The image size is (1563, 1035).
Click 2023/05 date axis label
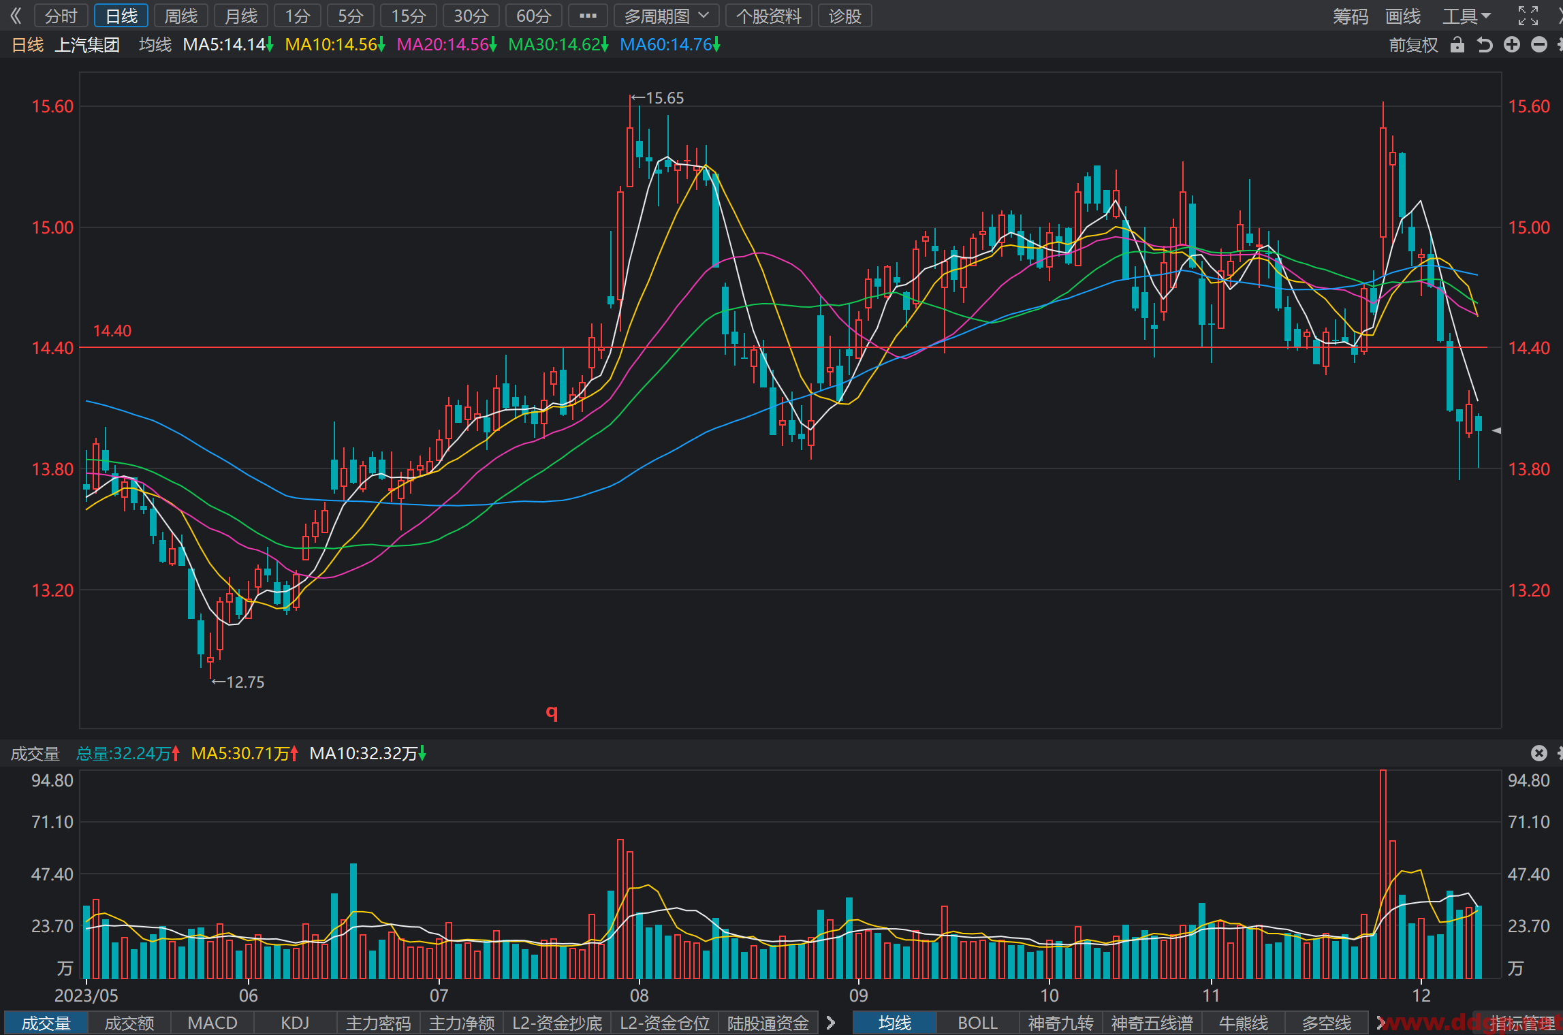pos(86,996)
